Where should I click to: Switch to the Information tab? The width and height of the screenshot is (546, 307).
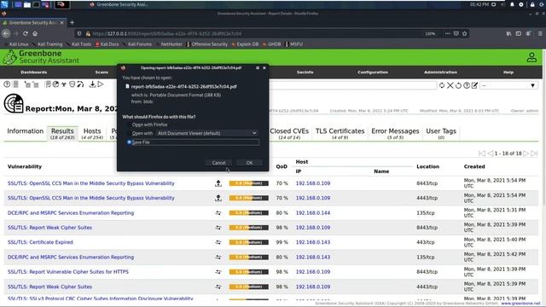click(25, 131)
